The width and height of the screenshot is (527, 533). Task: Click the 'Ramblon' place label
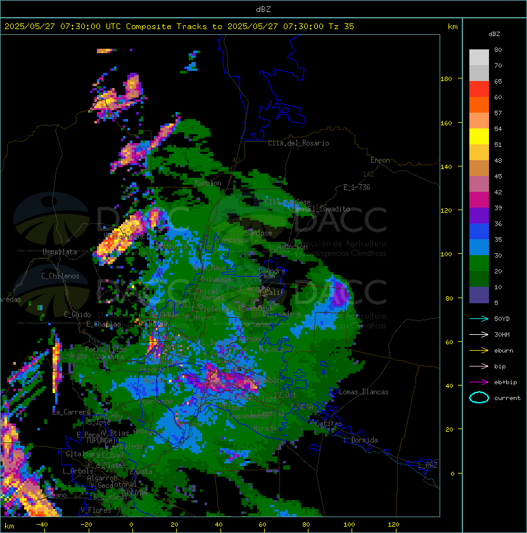coord(208,183)
